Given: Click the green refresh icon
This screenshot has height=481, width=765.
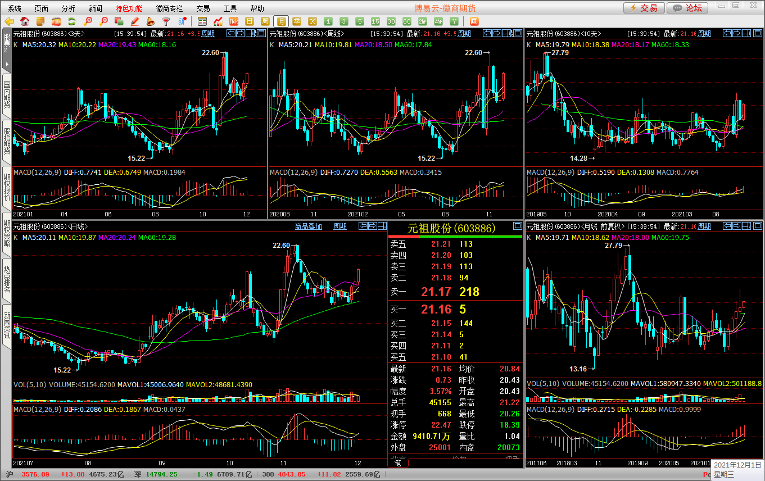Looking at the screenshot, I should [x=71, y=21].
